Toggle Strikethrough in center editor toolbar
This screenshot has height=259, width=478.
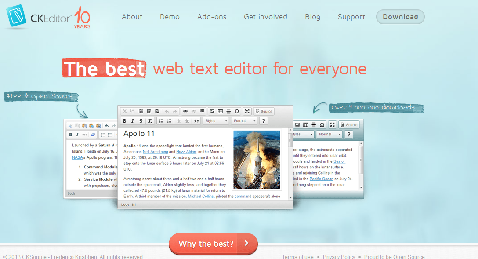(x=141, y=121)
